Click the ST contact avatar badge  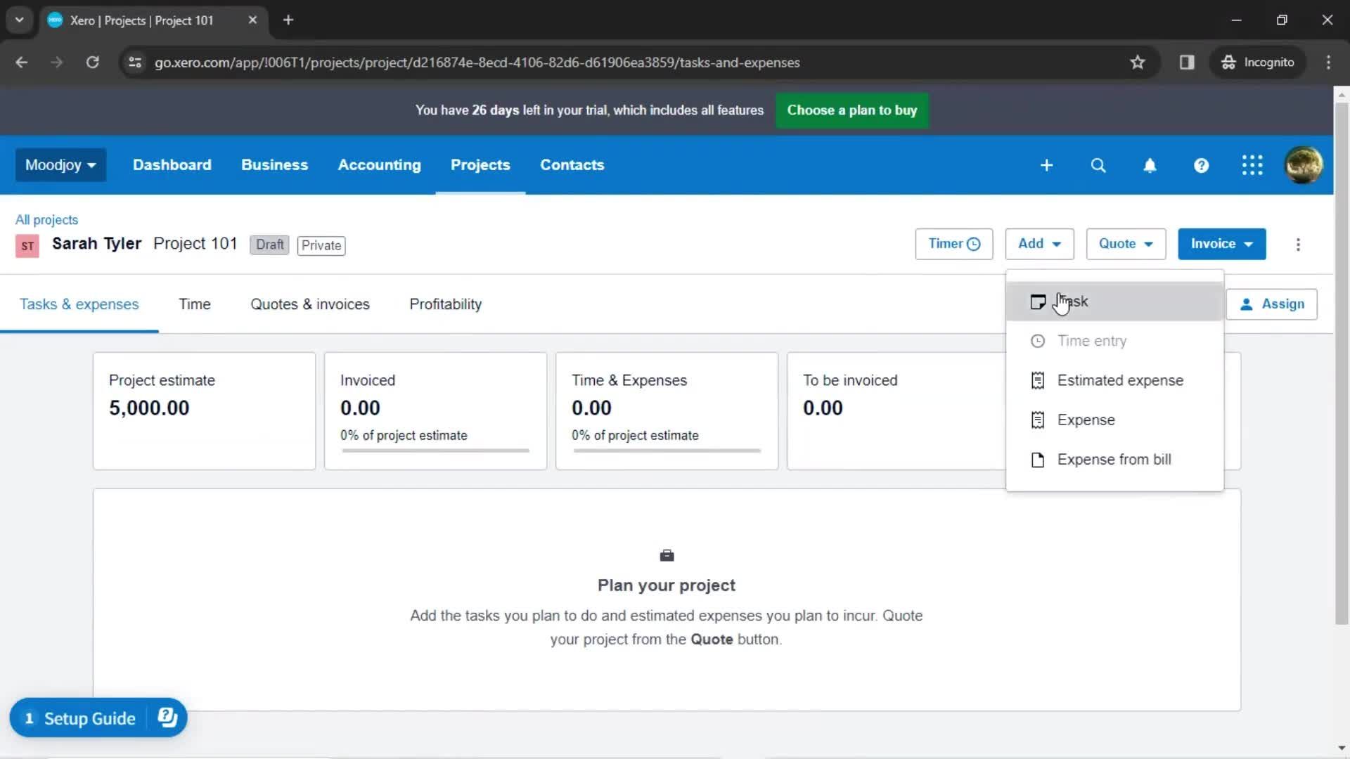(27, 246)
